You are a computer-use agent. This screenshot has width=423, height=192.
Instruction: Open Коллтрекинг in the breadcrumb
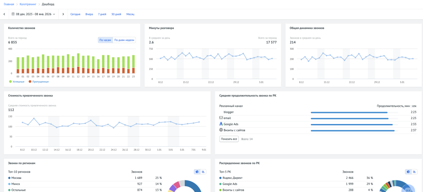(28, 4)
